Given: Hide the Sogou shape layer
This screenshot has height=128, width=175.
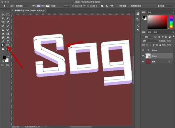Looking at the screenshot, I should pyautogui.click(x=143, y=56).
